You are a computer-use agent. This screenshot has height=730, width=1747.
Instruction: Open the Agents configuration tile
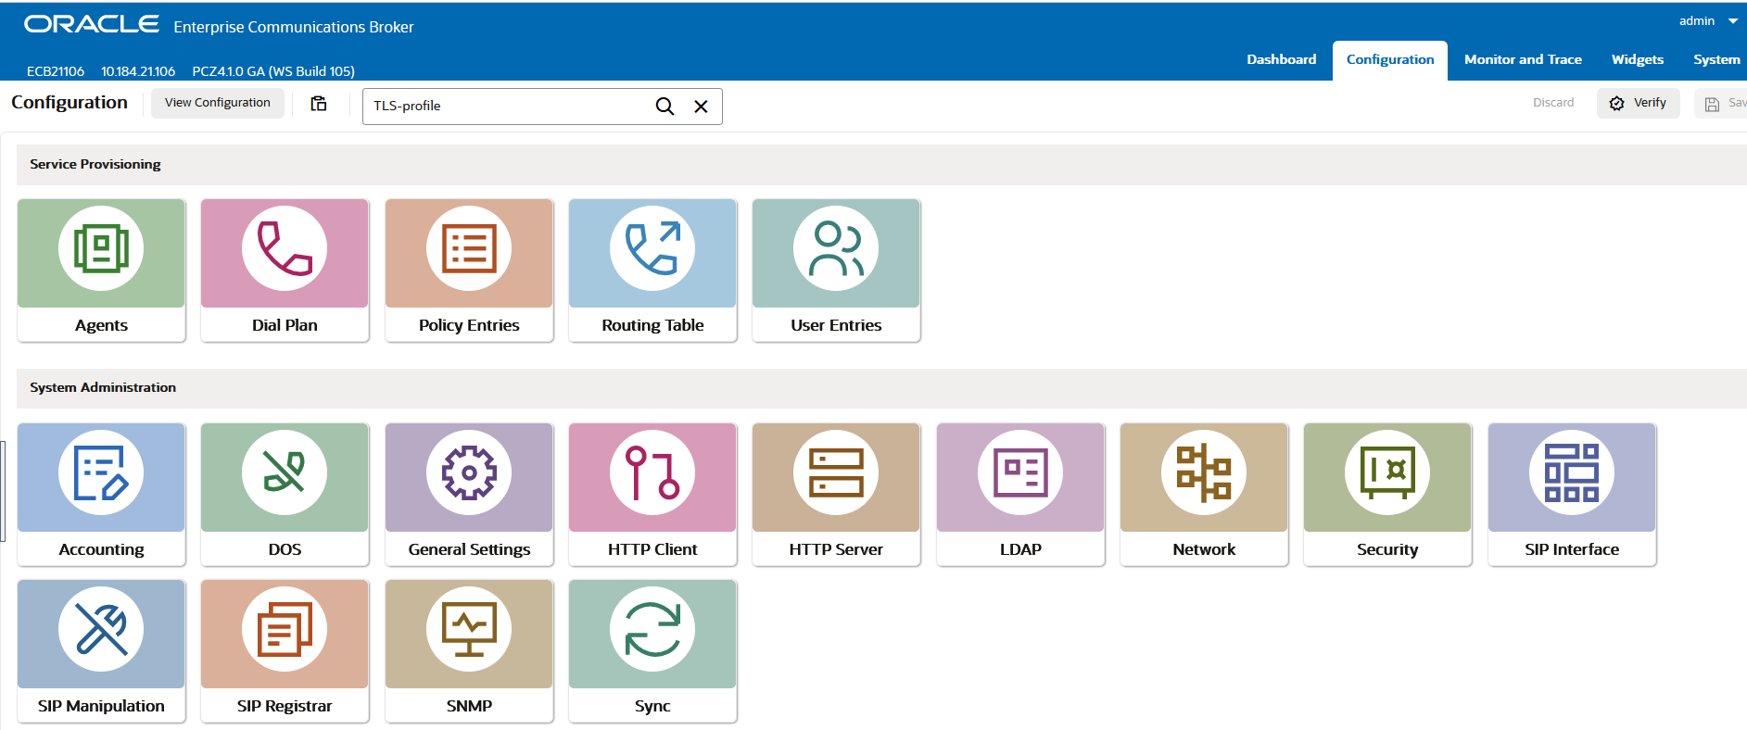point(101,271)
